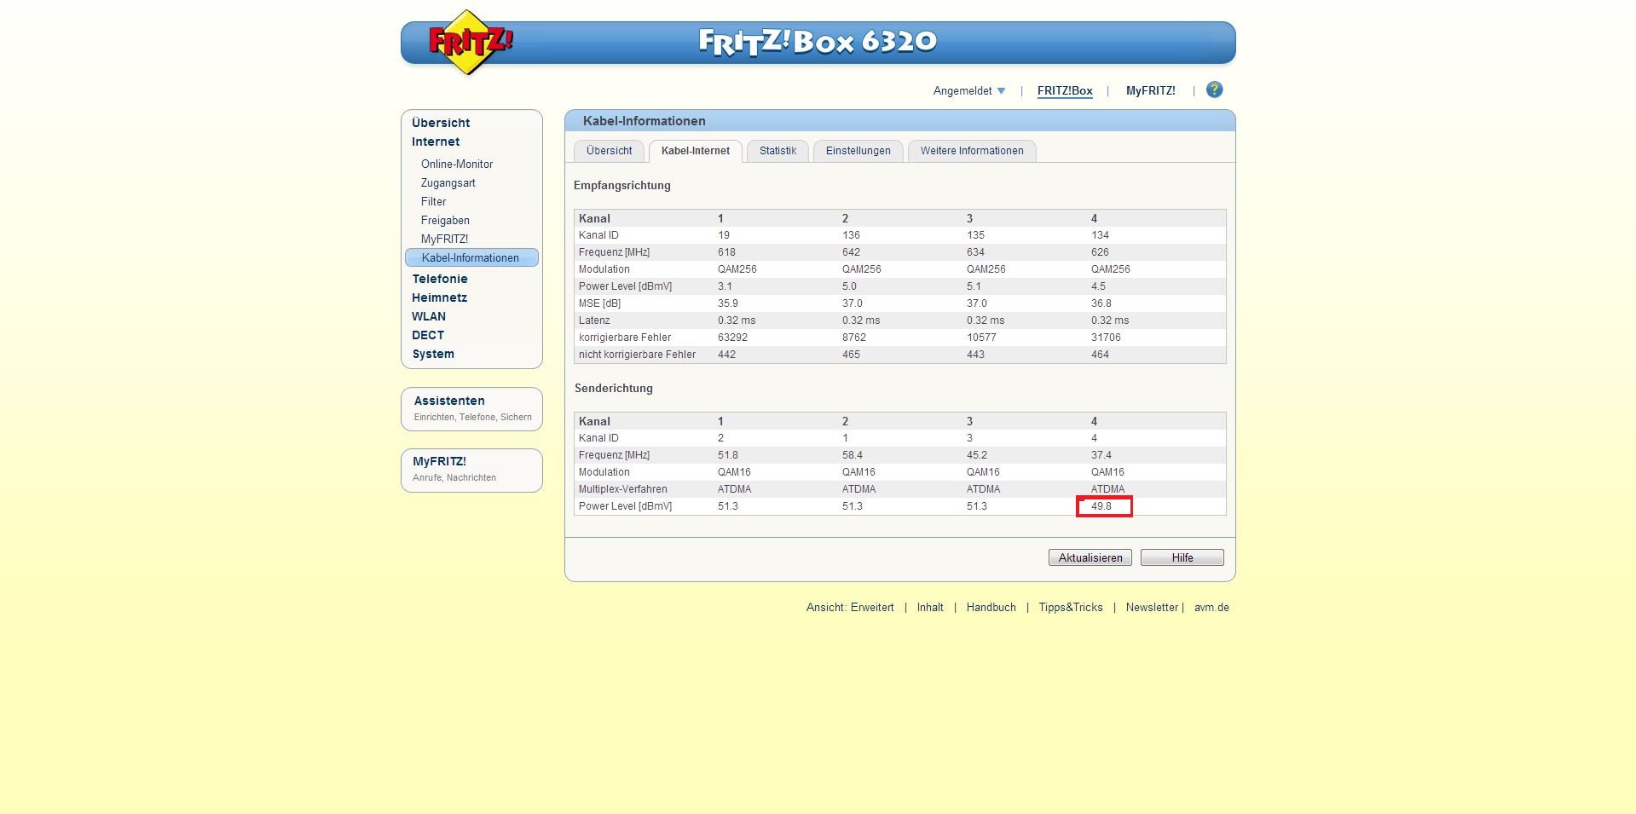Screen dimensions: 1636x814
Task: Open the System menu
Action: [x=433, y=354]
